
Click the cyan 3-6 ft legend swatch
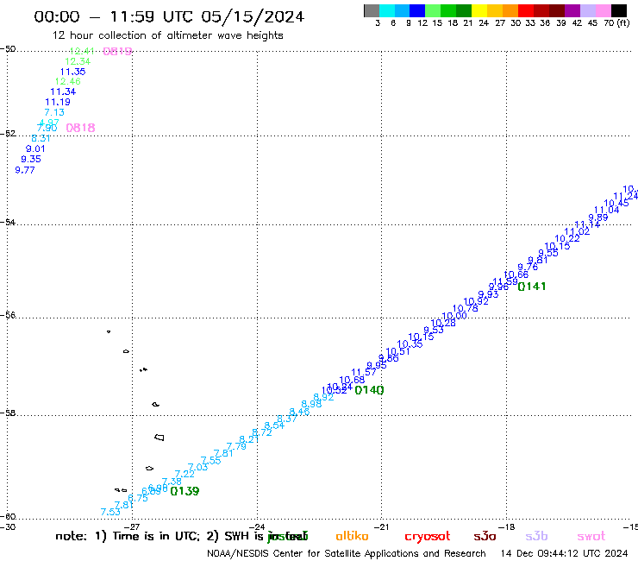click(x=386, y=10)
